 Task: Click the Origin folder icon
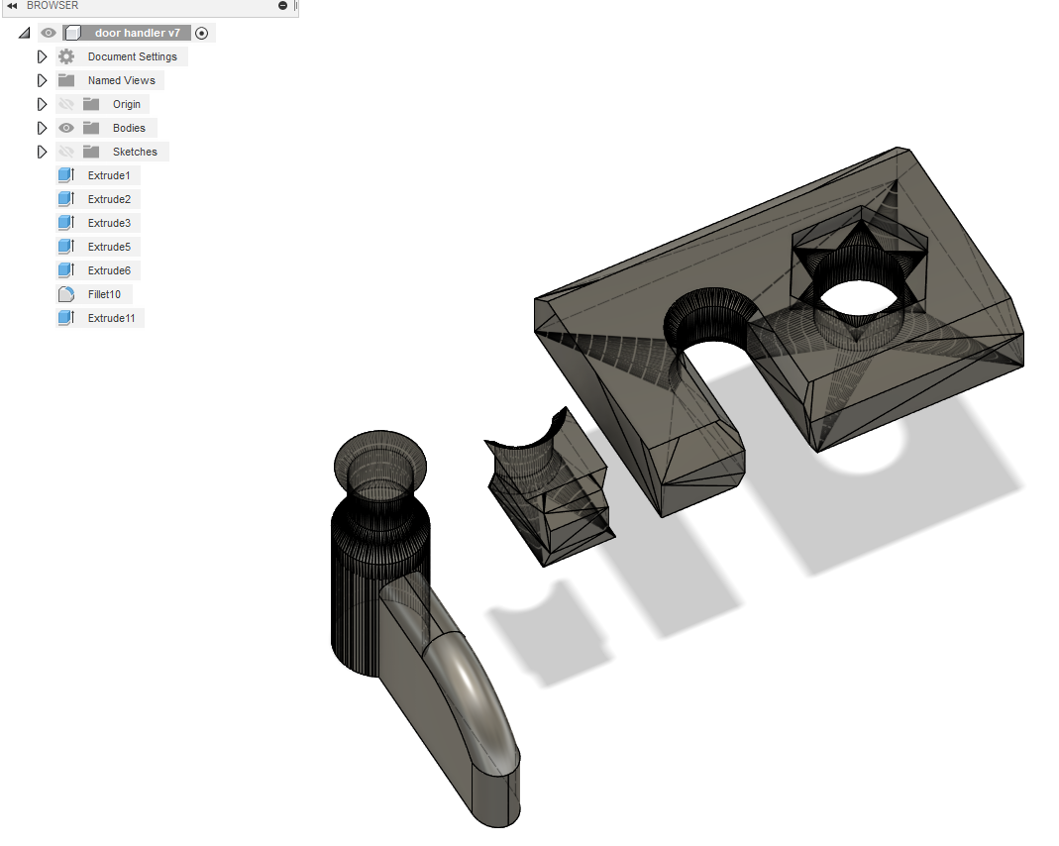(91, 104)
